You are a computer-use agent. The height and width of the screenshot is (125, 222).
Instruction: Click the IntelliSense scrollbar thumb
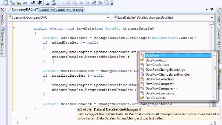214,68
